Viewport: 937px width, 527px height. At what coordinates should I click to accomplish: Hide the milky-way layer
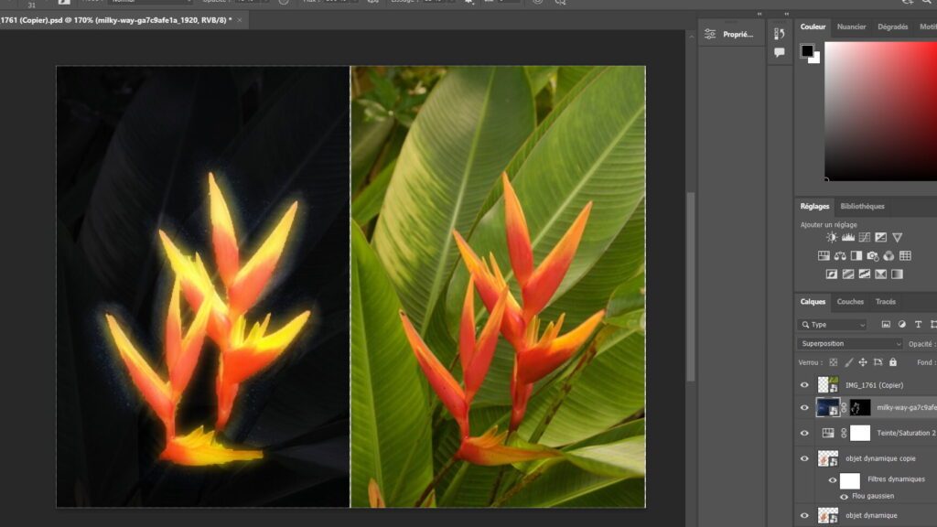(x=804, y=407)
